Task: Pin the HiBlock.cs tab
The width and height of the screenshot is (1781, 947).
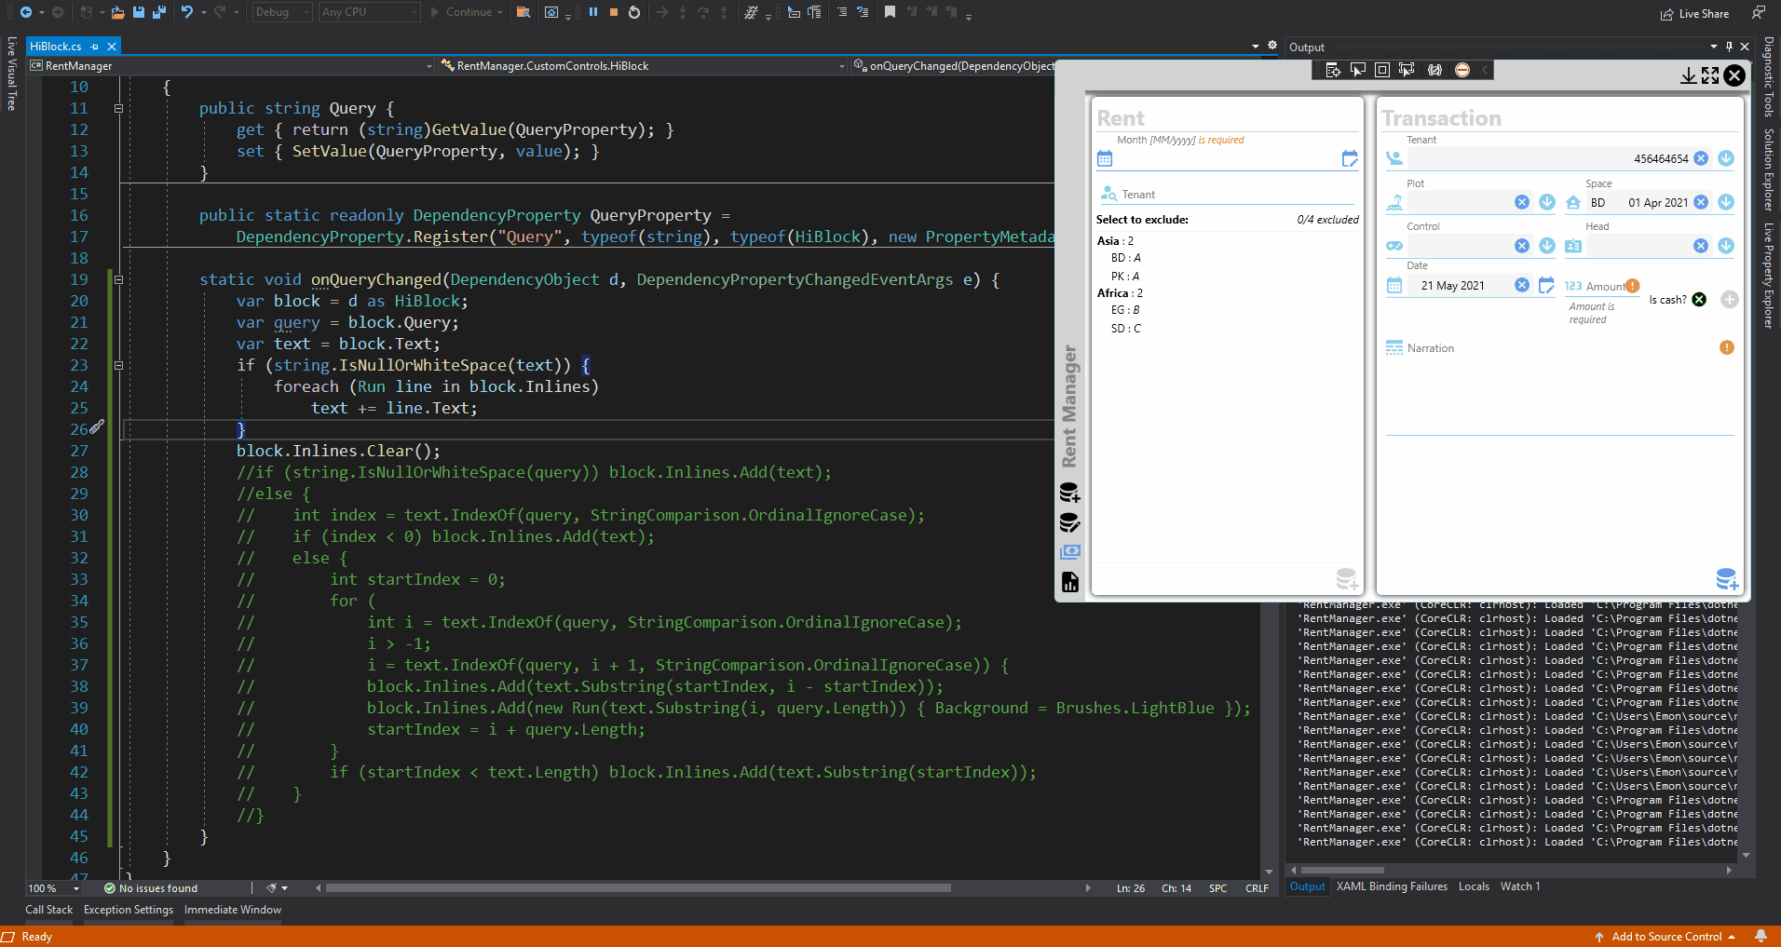Action: pyautogui.click(x=95, y=46)
